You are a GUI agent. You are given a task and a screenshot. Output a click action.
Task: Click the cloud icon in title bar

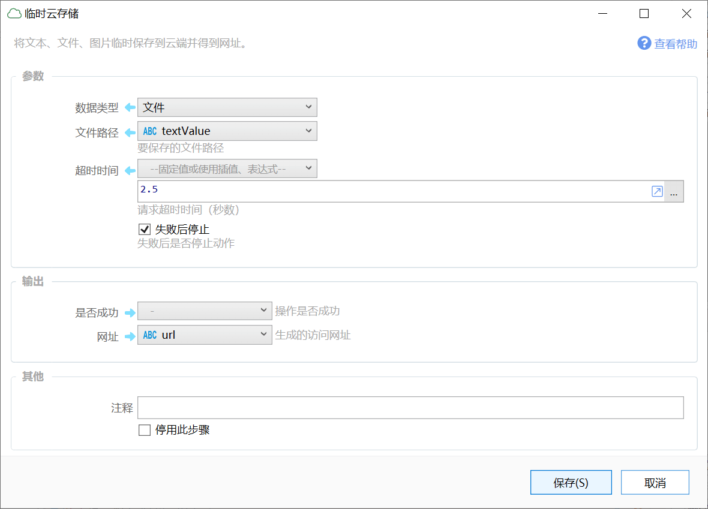(x=14, y=14)
